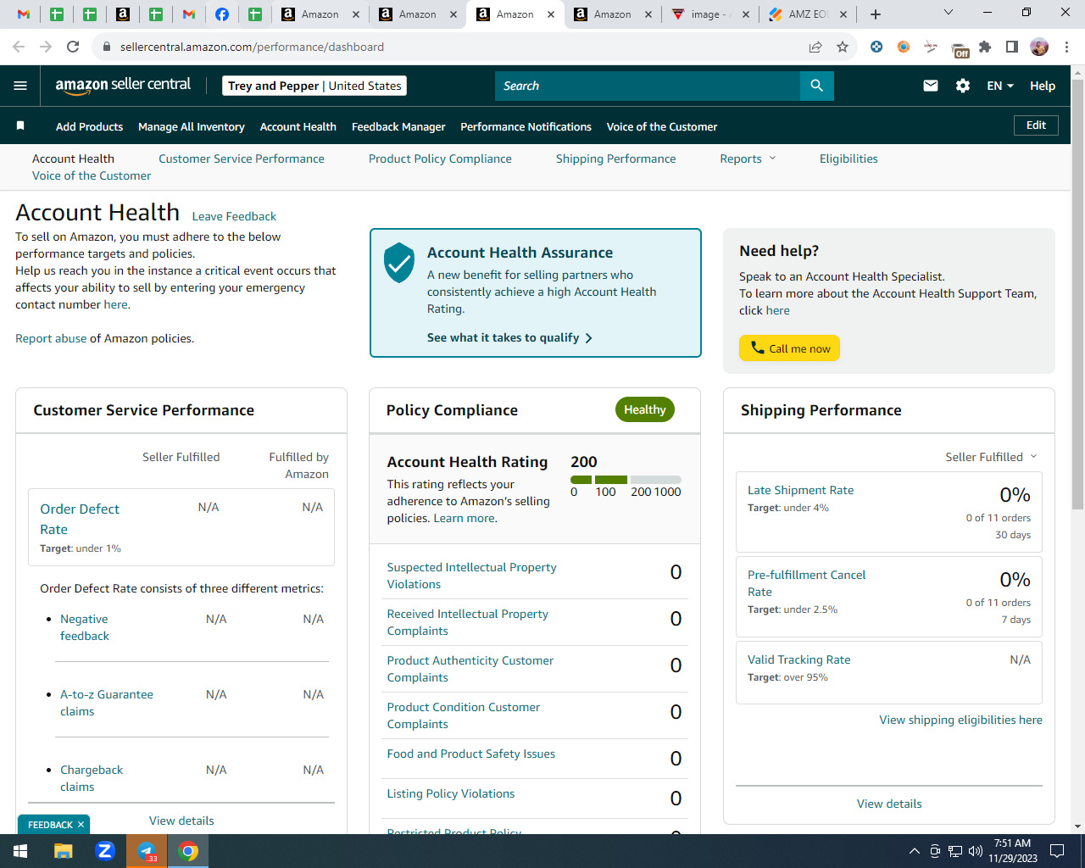Click the Account Health Assurance shield icon
Viewport: 1085px width, 868px height.
[398, 263]
